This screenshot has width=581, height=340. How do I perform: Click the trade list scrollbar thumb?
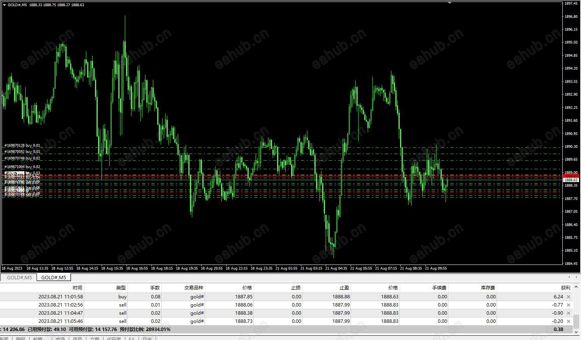click(576, 321)
